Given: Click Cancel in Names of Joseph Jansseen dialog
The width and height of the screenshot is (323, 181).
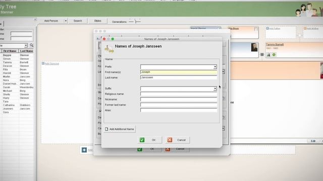Looking at the screenshot, I should coord(177,140).
